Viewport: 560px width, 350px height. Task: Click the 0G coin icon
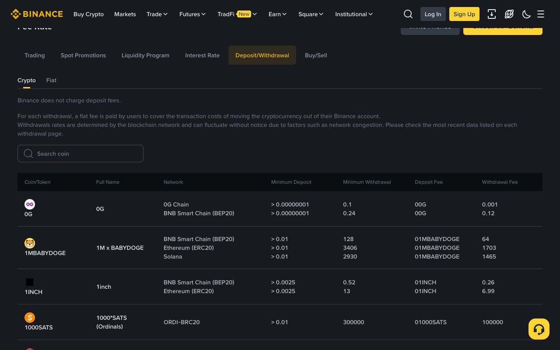pyautogui.click(x=30, y=204)
